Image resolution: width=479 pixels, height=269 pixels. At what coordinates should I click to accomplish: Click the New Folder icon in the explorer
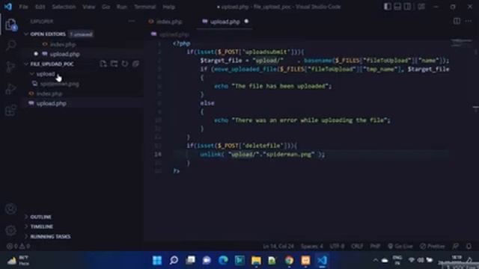pyautogui.click(x=114, y=64)
